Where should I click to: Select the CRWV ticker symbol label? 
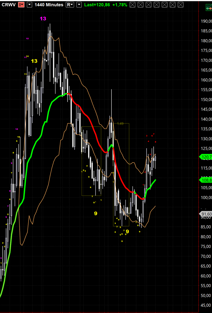8,5
